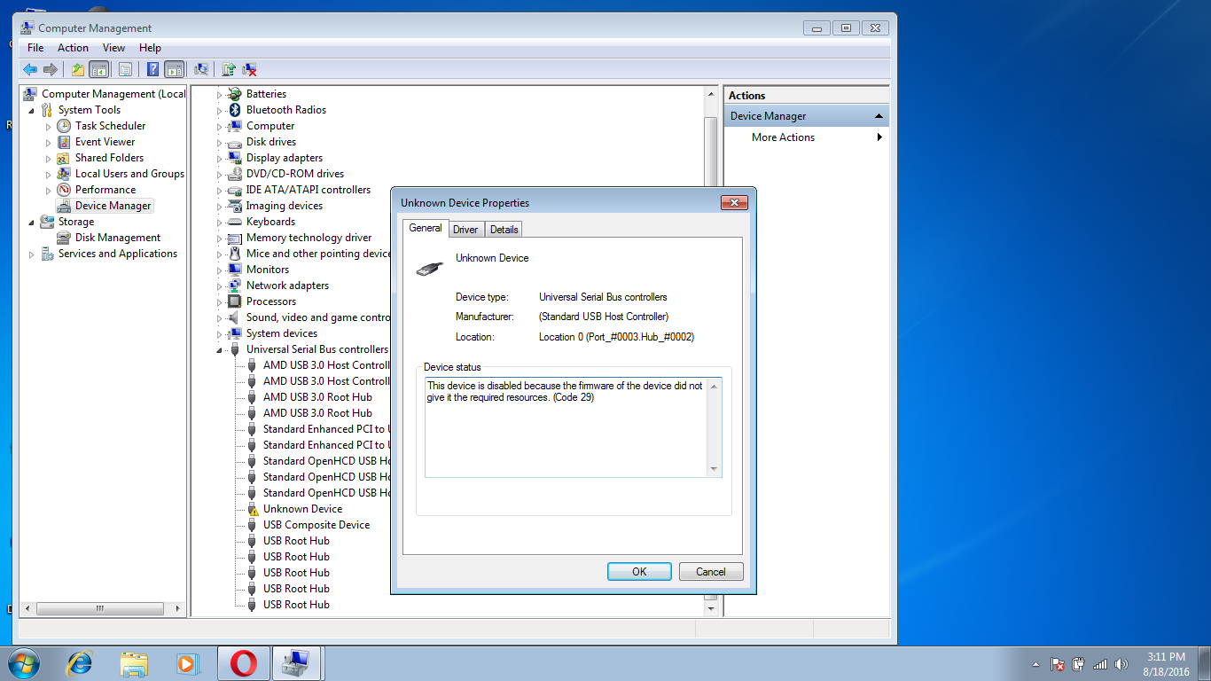Open the Opera browser from the taskbar
1211x681 pixels.
(x=243, y=663)
